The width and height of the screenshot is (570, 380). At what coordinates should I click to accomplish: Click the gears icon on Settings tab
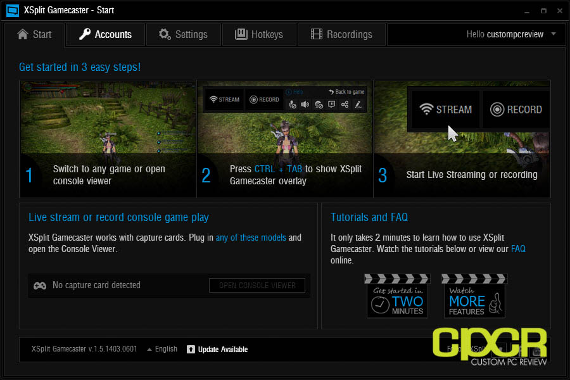(165, 34)
